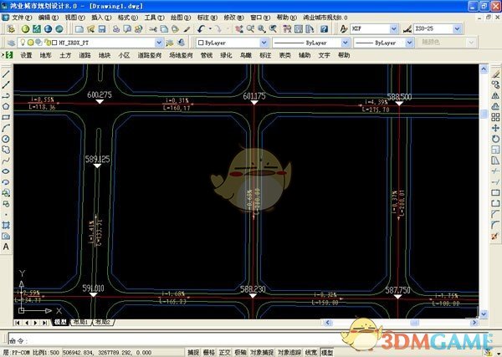Open the Layer Properties Manager icon

pos(11,43)
